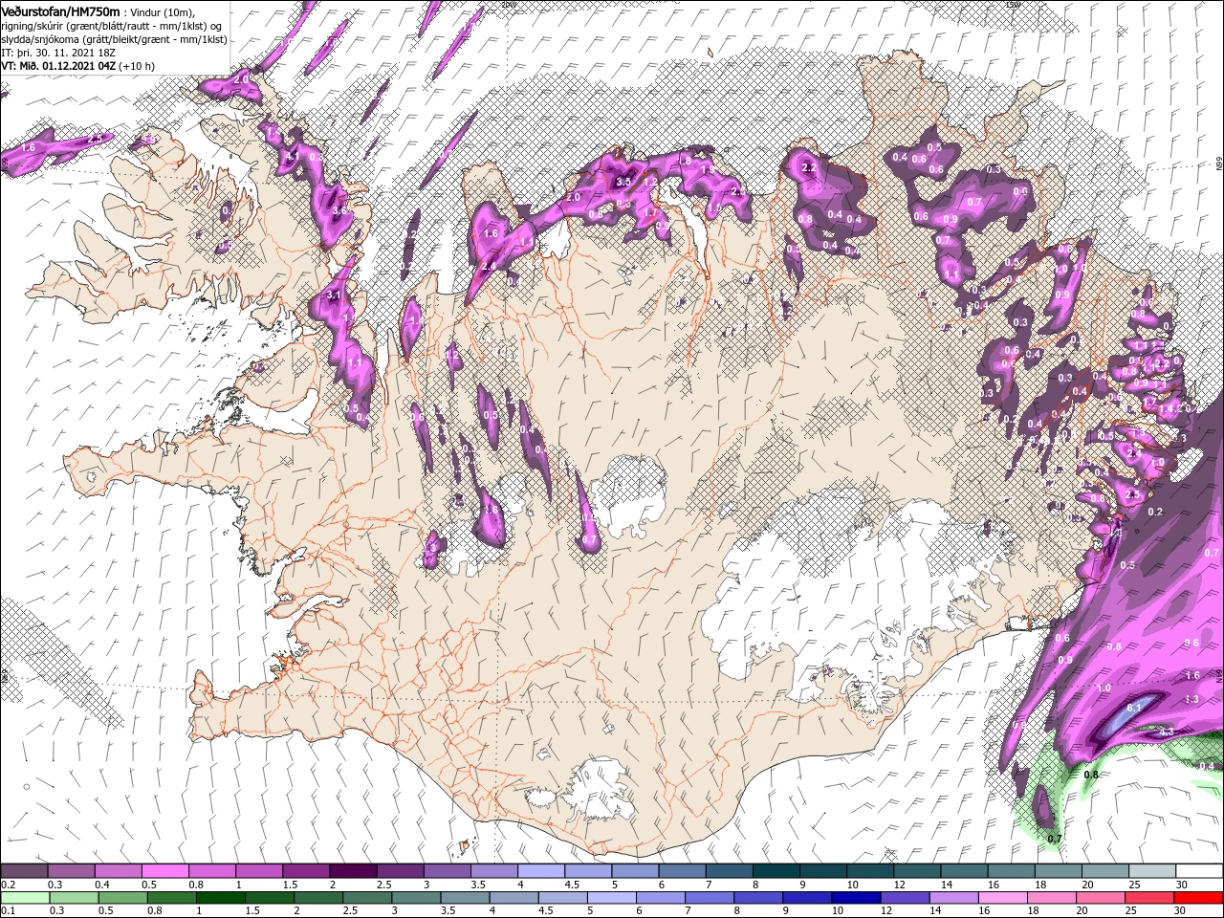Click the white 30 swatch in the upper legend

tap(1197, 871)
